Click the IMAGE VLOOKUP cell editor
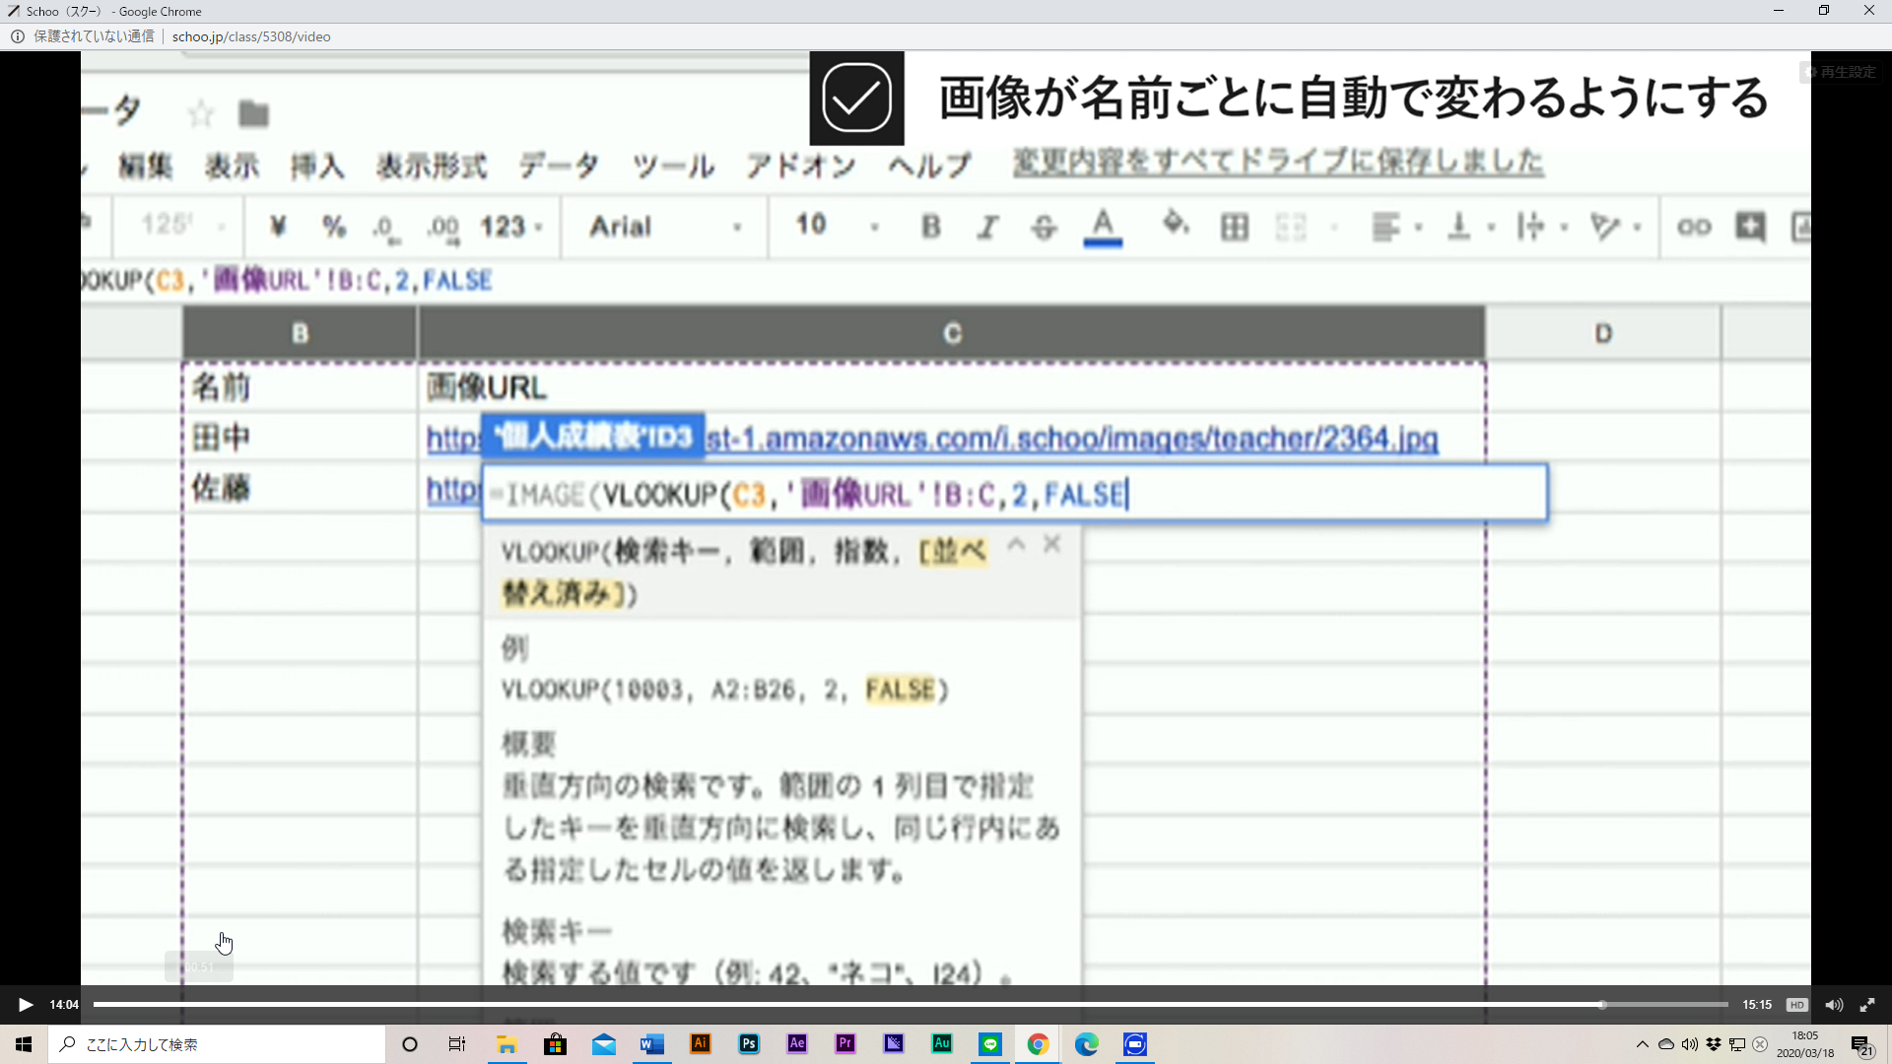Screen dimensions: 1892x1064 tap(1015, 493)
